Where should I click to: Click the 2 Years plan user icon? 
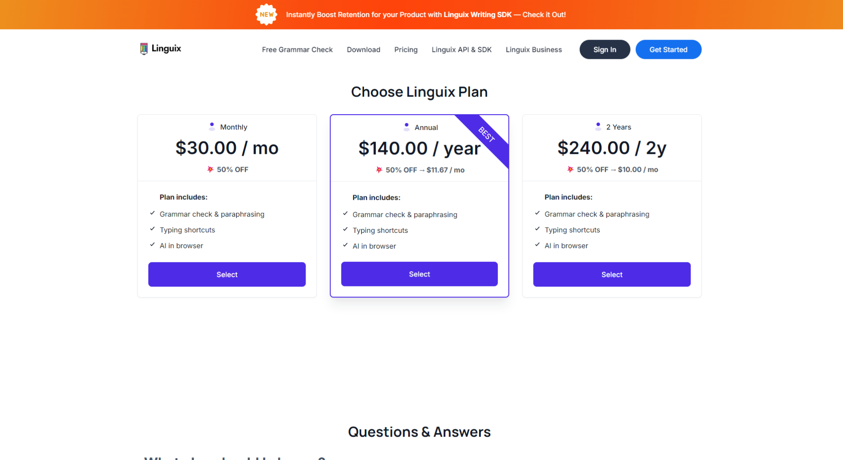[598, 127]
